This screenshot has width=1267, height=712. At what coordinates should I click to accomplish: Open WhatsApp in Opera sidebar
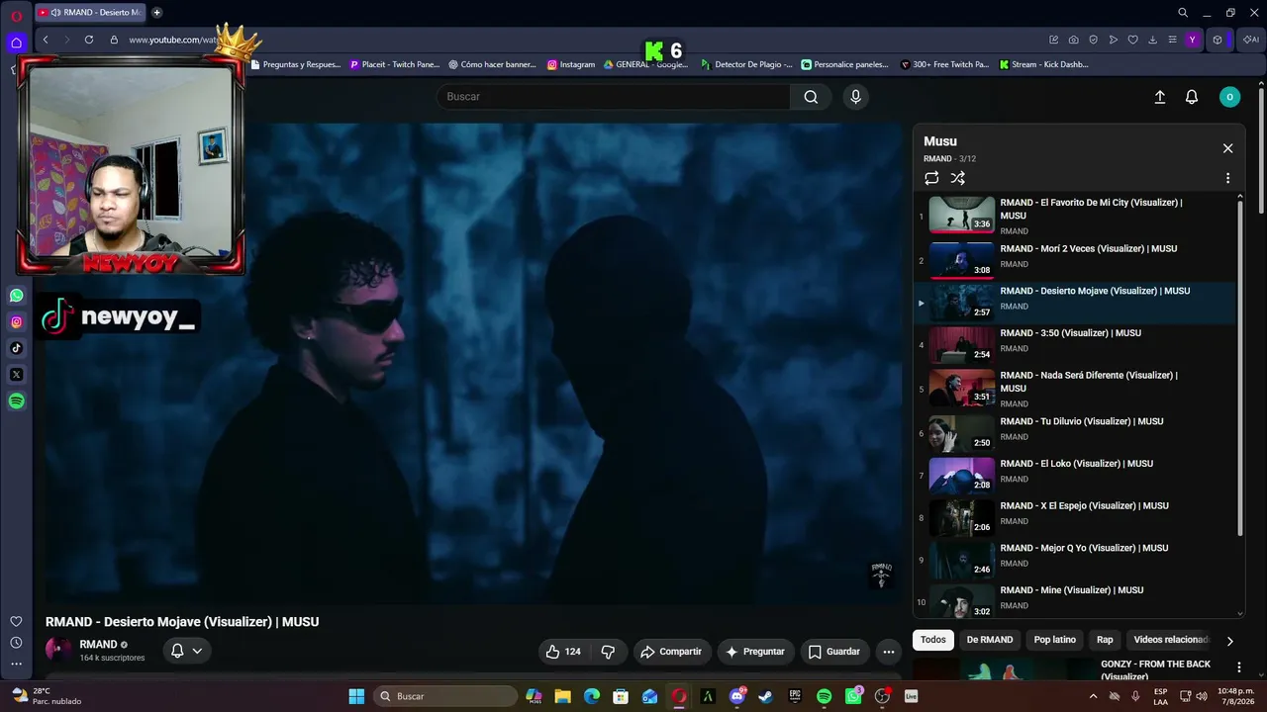(x=17, y=296)
